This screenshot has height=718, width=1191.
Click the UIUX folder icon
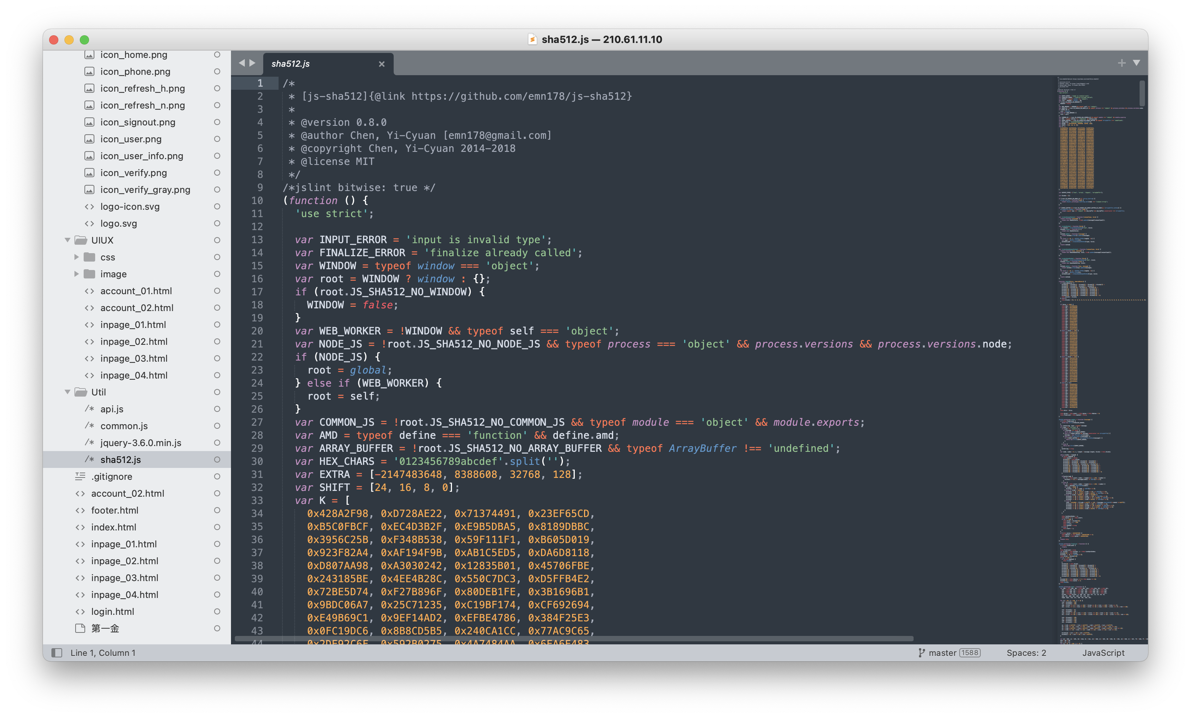(81, 240)
